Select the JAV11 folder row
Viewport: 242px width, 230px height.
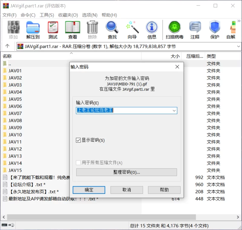click(15, 142)
